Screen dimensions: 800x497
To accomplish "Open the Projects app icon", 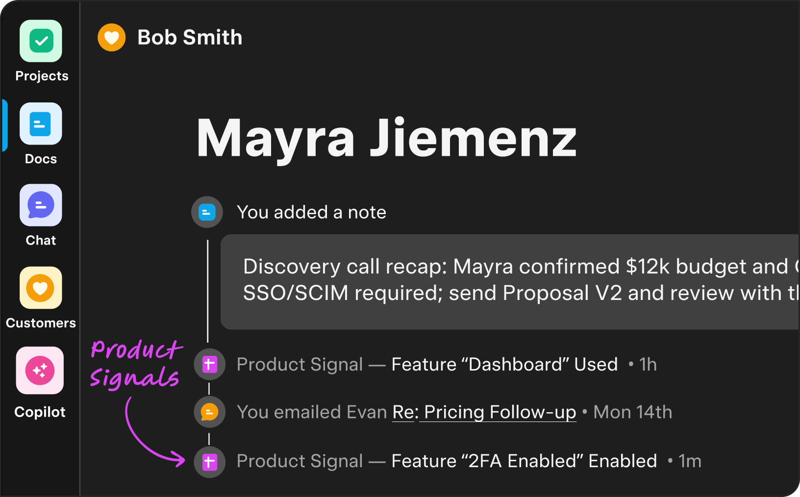I will pos(41,41).
